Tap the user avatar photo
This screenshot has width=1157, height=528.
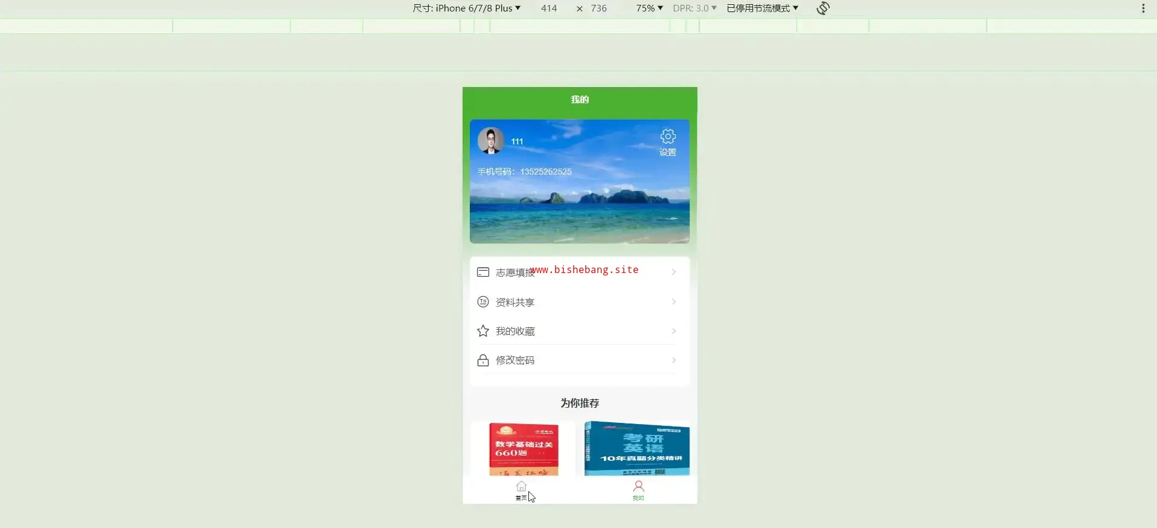click(491, 140)
